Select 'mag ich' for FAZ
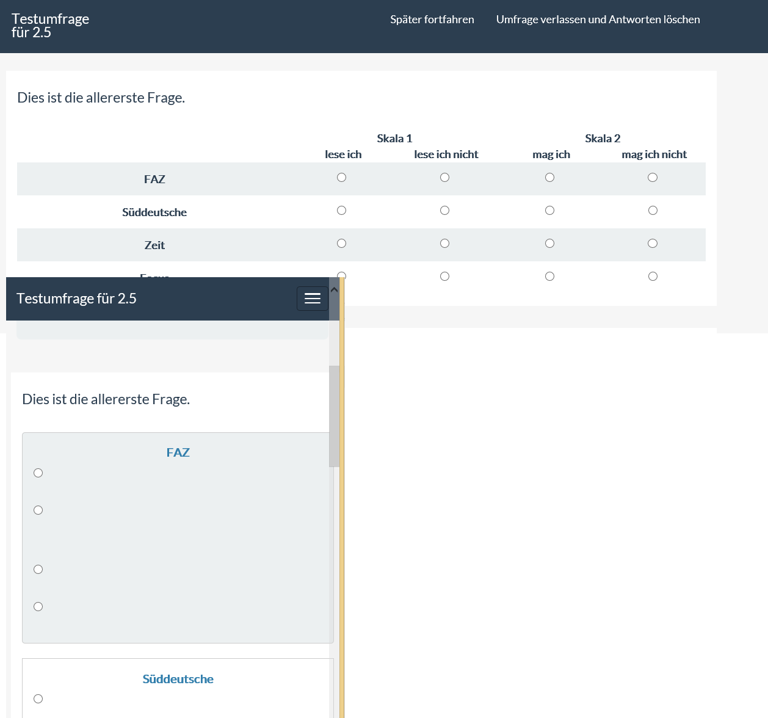 pyautogui.click(x=549, y=178)
